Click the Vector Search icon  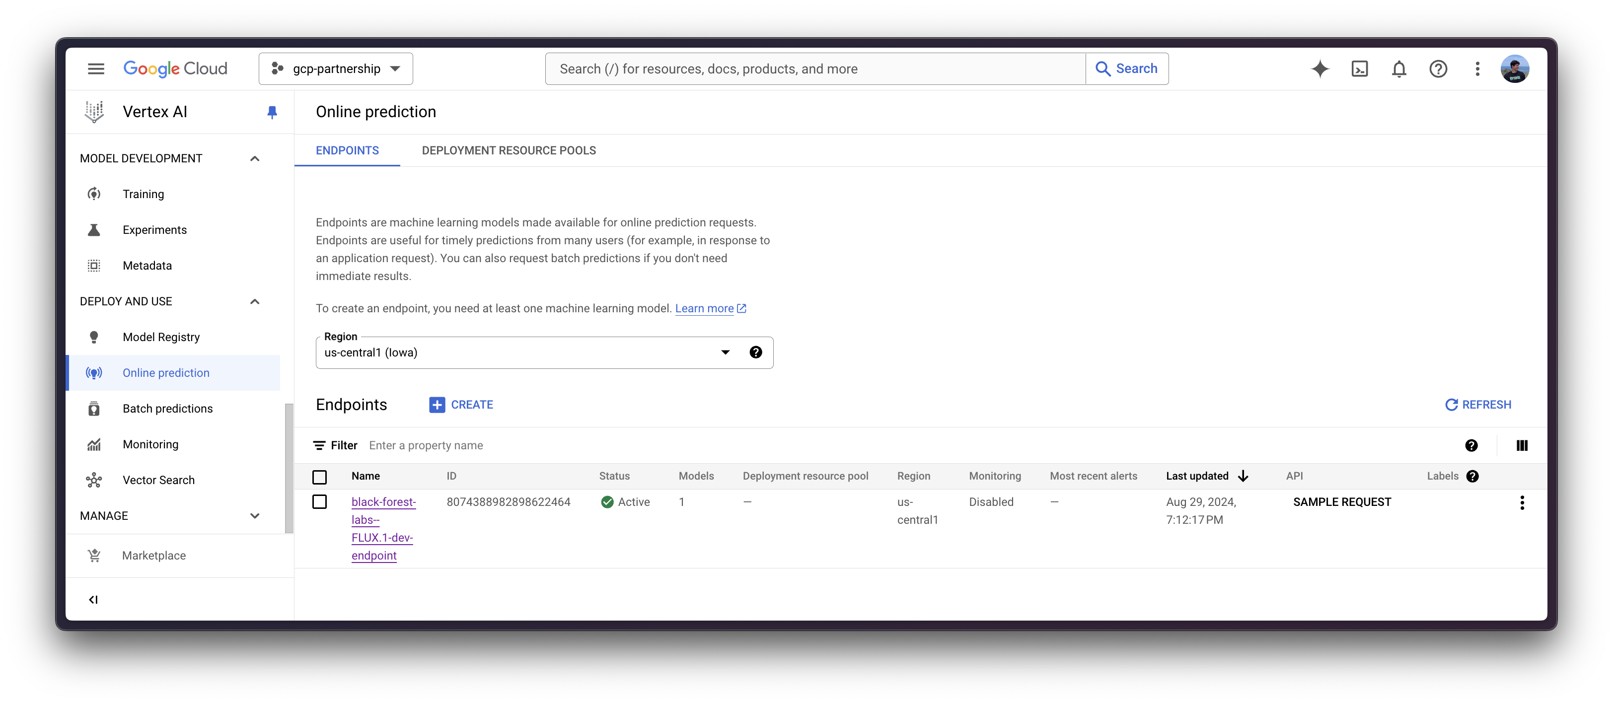click(93, 479)
